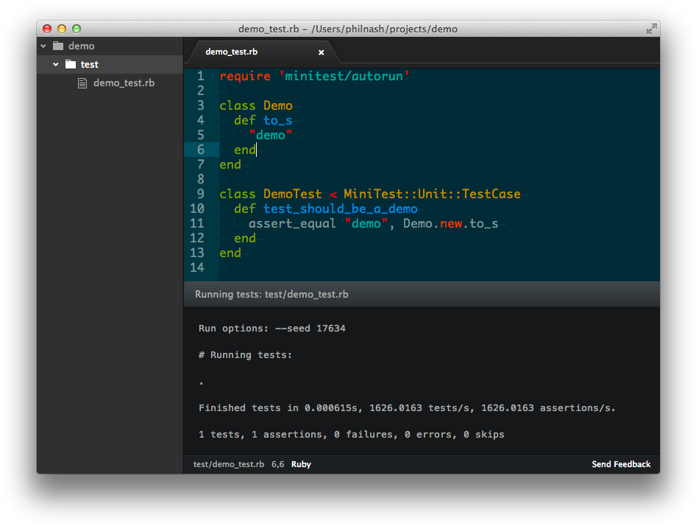Click the test folder icon in tree
The image size is (696, 526).
coord(71,64)
